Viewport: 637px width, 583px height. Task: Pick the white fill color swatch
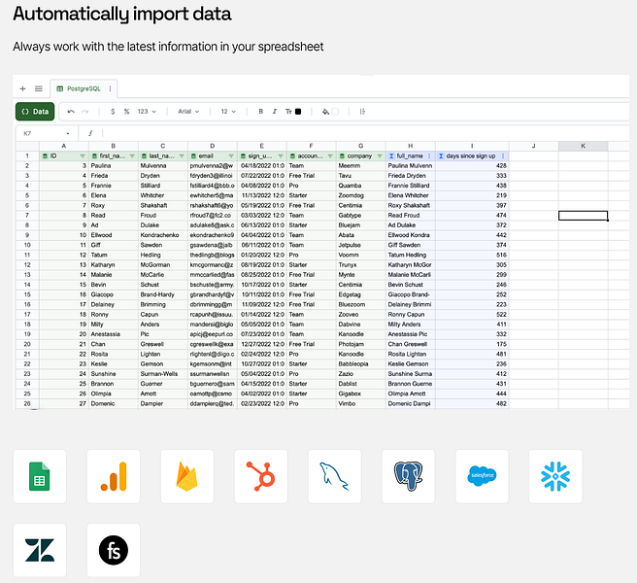(335, 112)
